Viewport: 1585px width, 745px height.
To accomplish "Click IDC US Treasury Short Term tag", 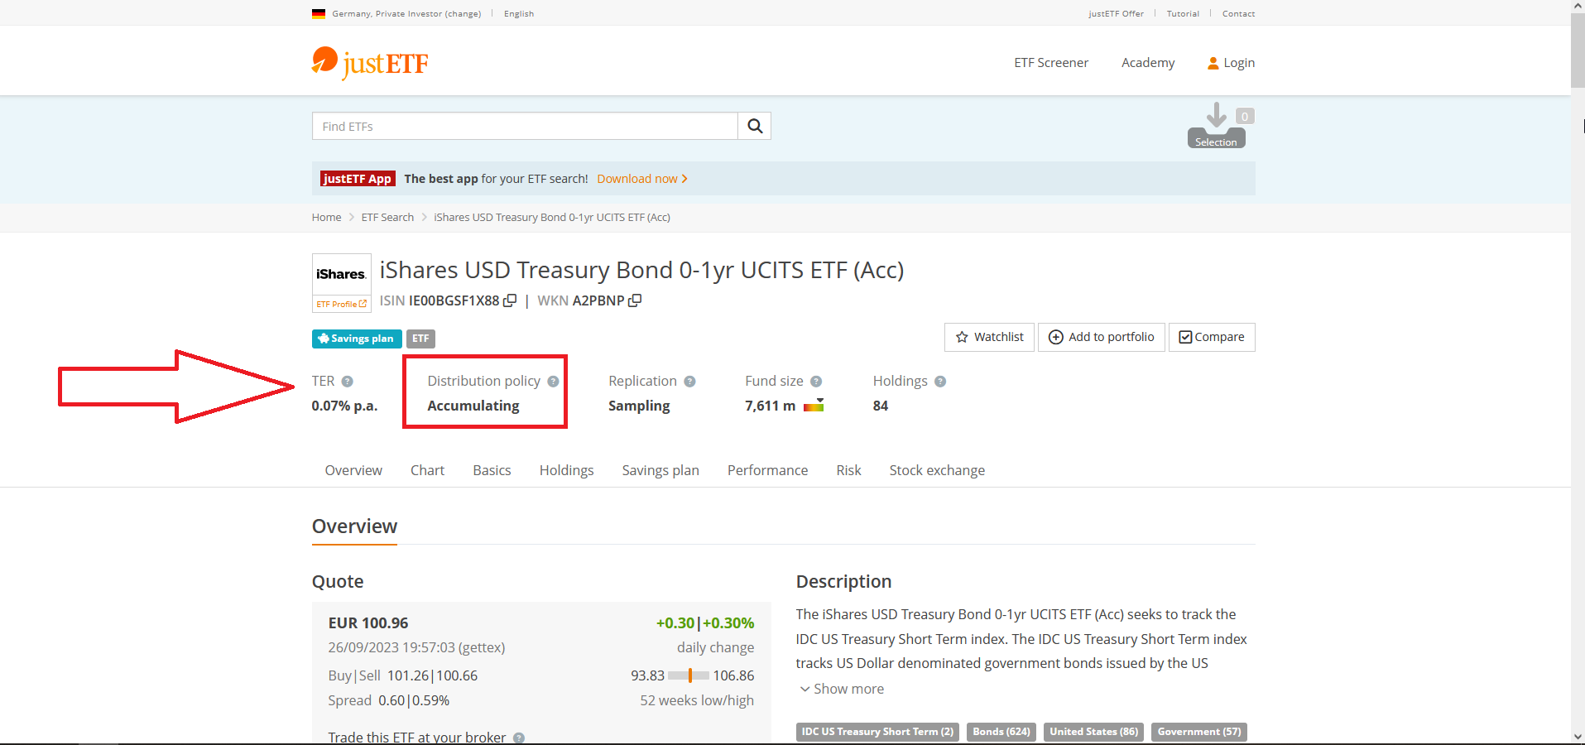I will (x=877, y=732).
